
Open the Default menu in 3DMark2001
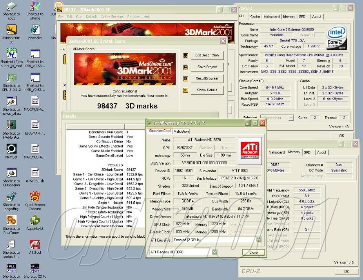(x=91, y=17)
